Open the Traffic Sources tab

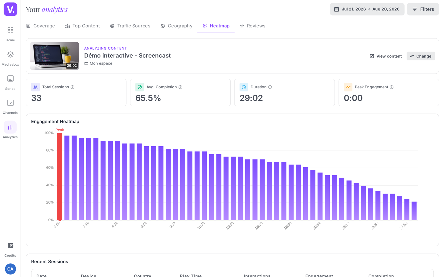(x=130, y=26)
